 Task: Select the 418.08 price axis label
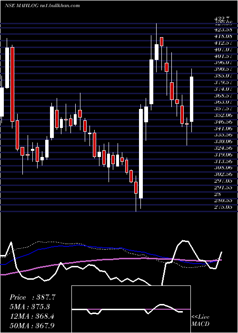223,36
